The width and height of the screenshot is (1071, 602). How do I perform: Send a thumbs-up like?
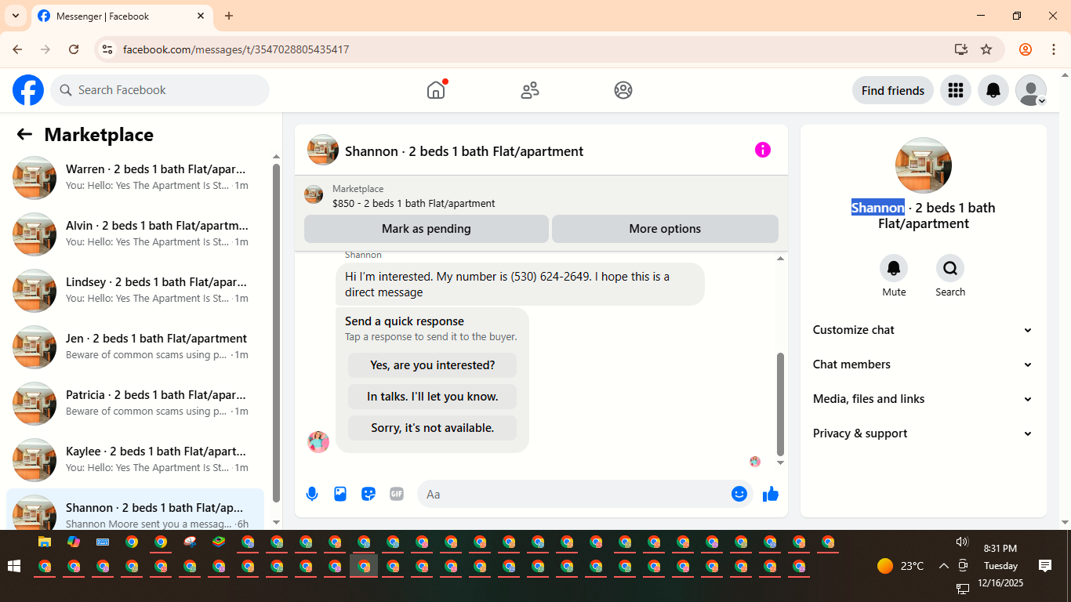point(771,494)
